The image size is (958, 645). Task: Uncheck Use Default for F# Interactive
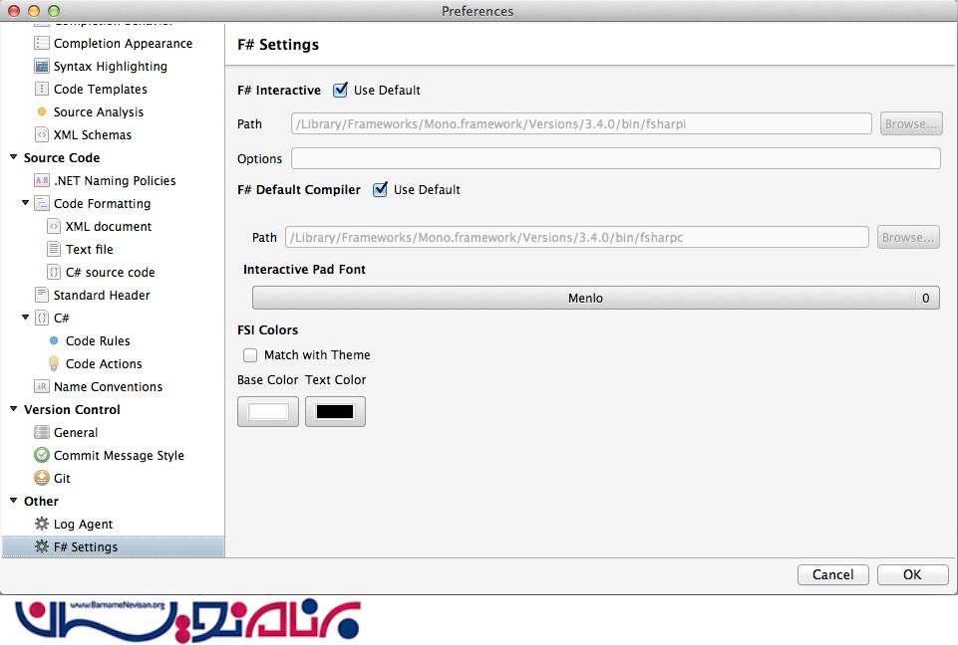coord(340,90)
